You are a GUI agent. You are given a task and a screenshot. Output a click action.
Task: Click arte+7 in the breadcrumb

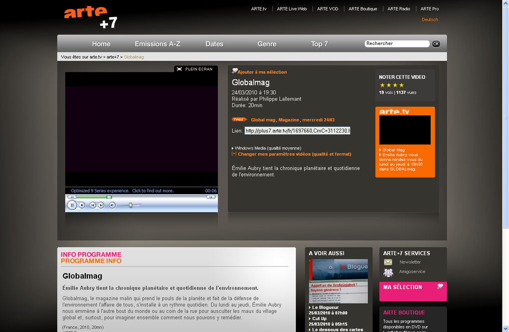tap(113, 57)
